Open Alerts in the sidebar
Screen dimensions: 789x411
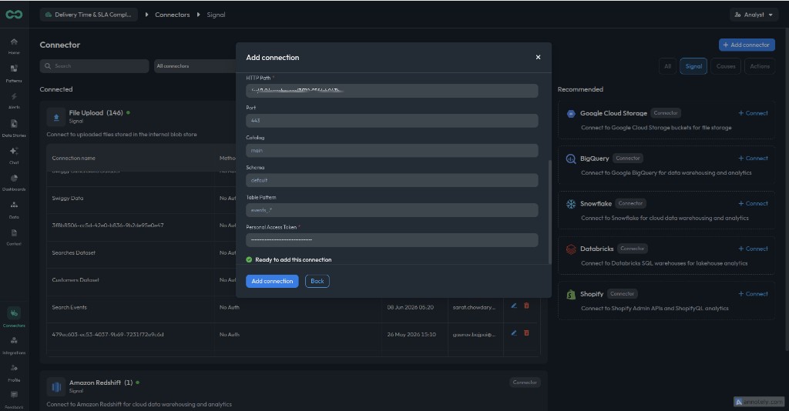(14, 96)
